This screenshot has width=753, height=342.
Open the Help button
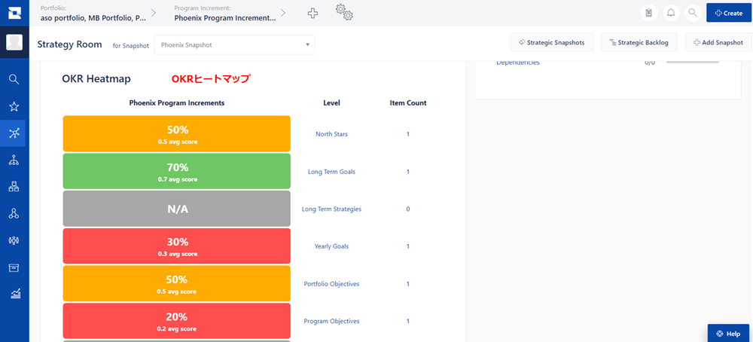click(728, 334)
